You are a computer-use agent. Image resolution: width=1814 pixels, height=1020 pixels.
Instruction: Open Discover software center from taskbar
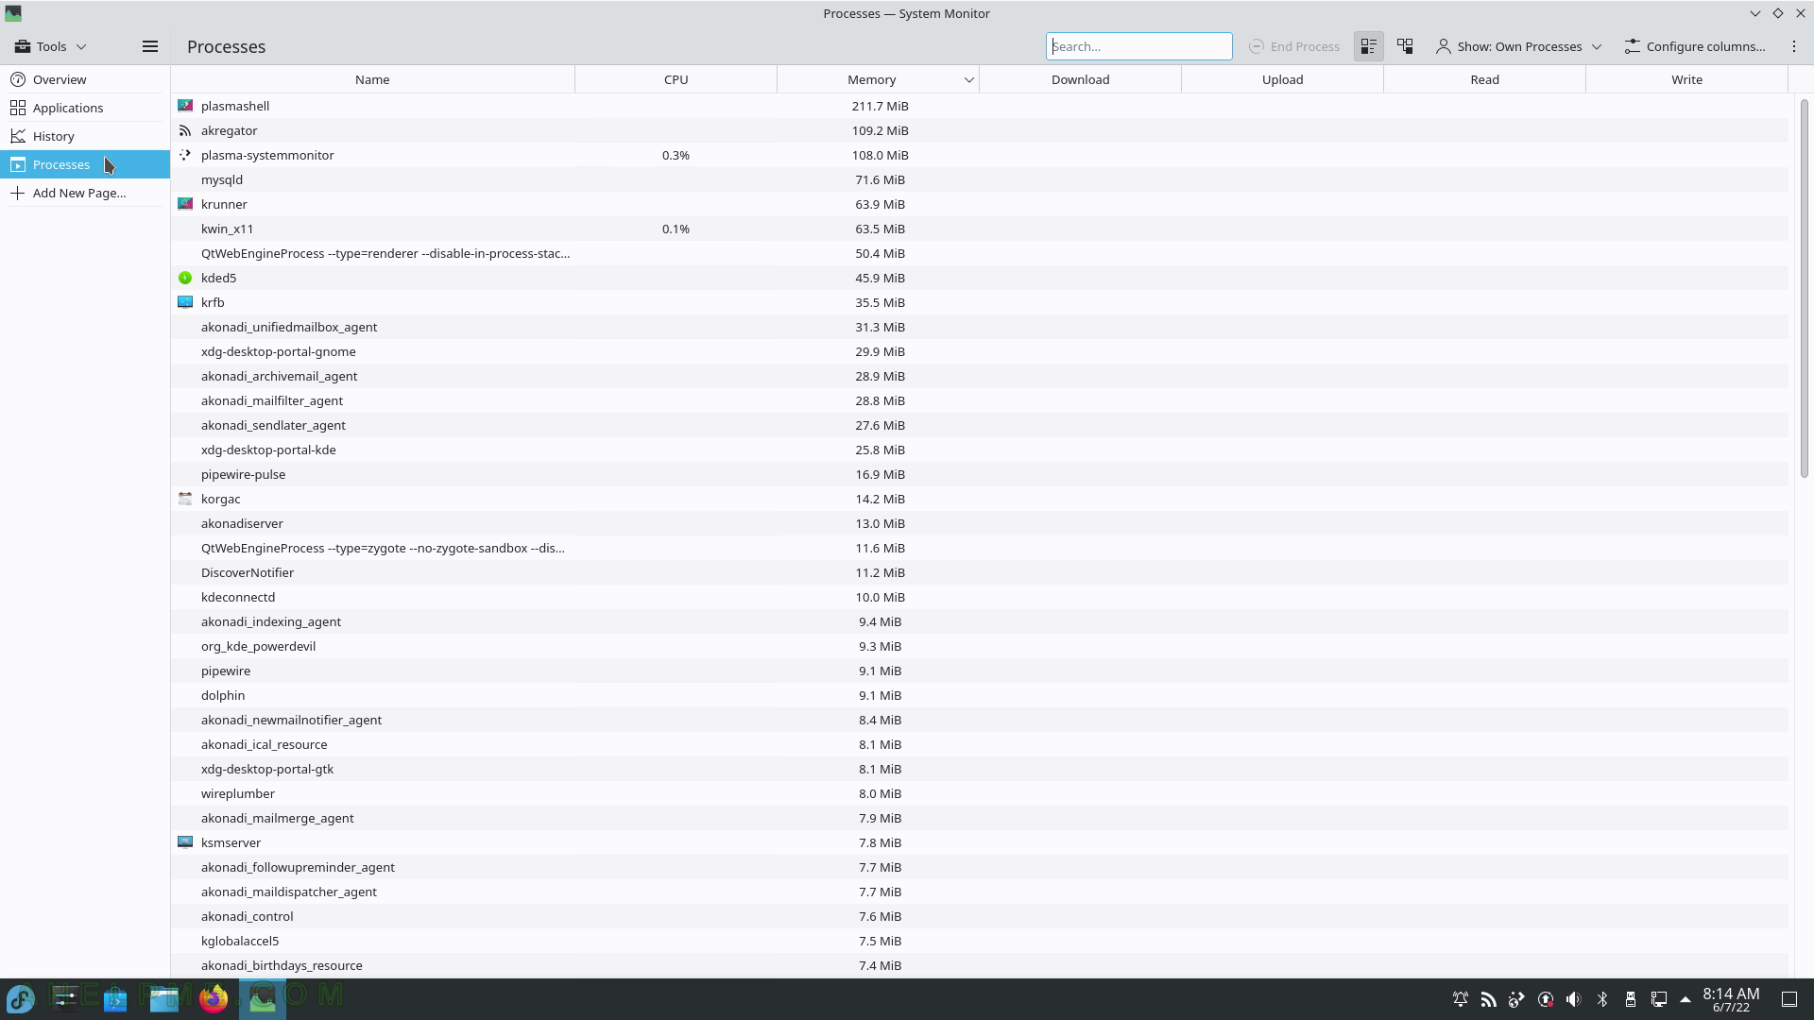point(115,998)
